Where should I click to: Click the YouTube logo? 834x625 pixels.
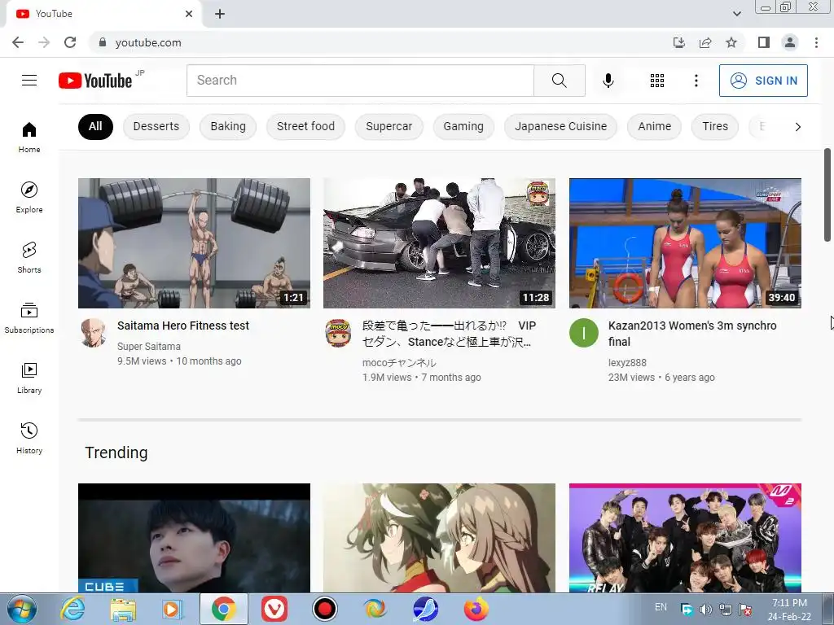(x=95, y=81)
